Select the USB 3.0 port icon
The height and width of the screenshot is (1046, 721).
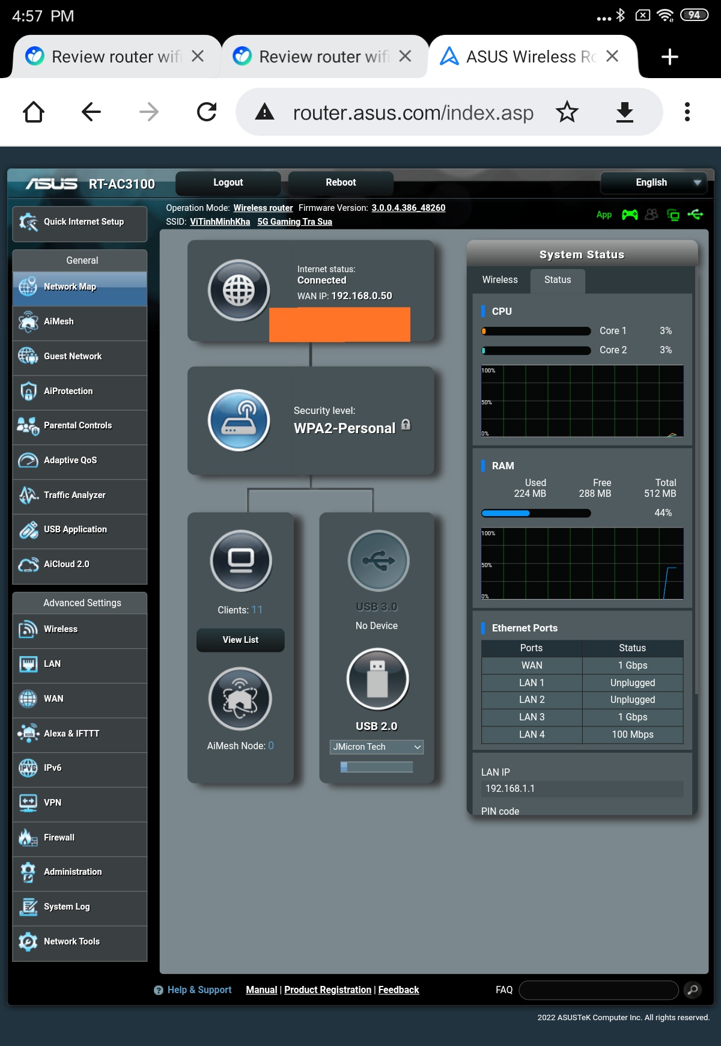(x=378, y=561)
